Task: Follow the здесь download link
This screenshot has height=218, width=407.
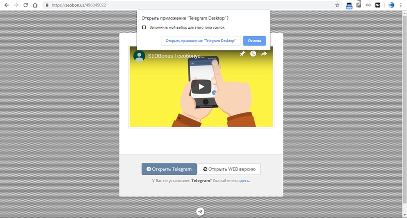Action: point(244,181)
